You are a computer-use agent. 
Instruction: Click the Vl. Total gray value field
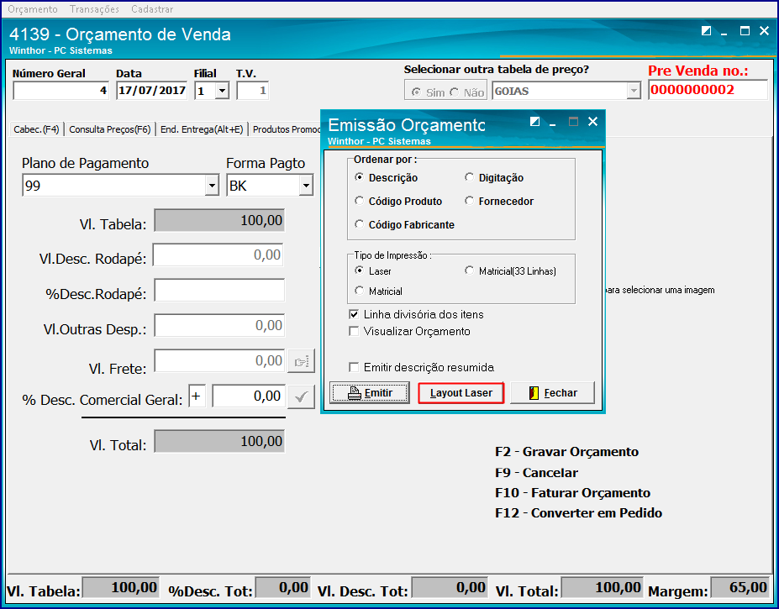coord(219,441)
